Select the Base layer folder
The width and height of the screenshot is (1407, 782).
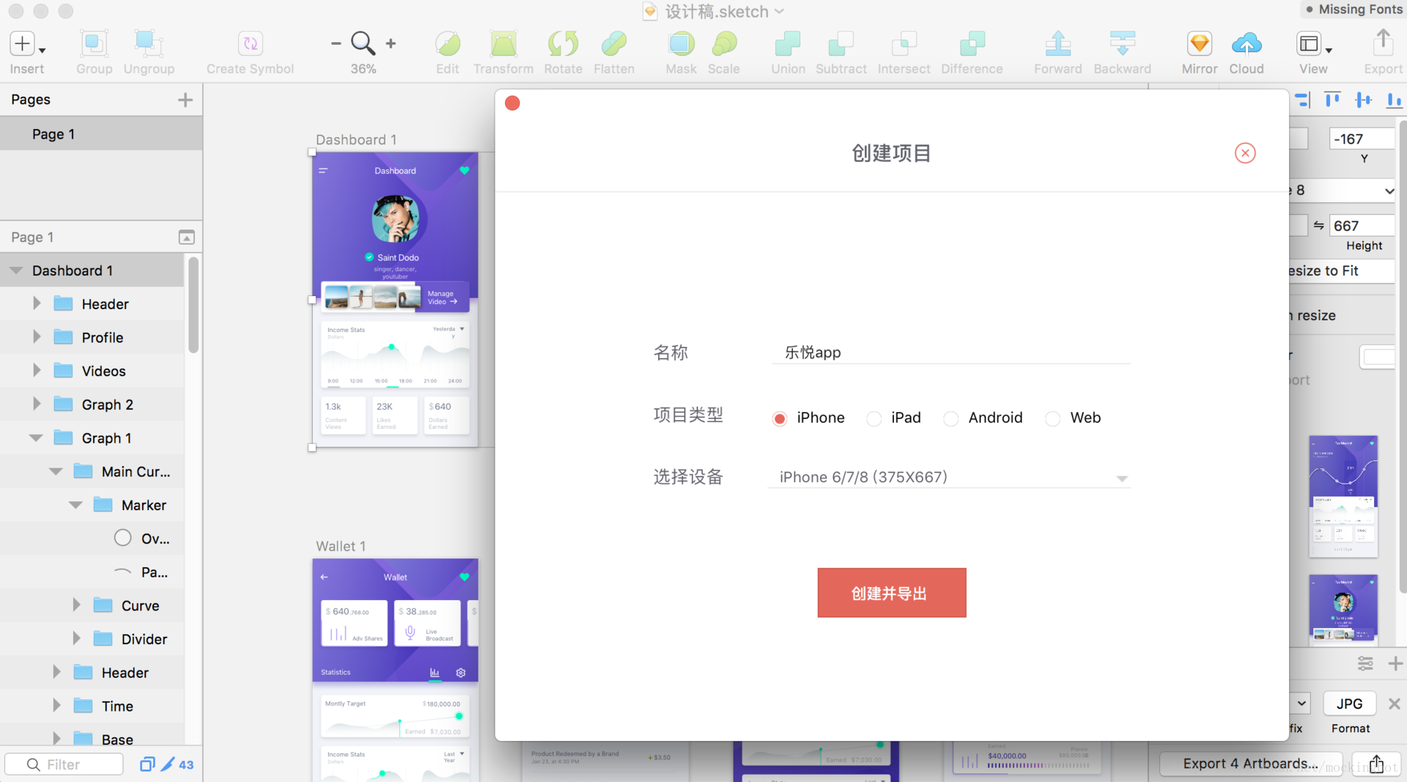click(x=92, y=737)
